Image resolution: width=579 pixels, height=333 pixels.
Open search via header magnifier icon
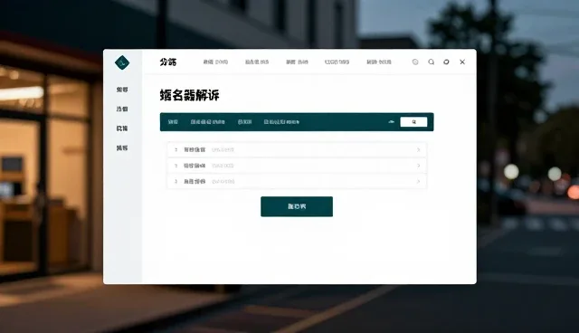[431, 62]
